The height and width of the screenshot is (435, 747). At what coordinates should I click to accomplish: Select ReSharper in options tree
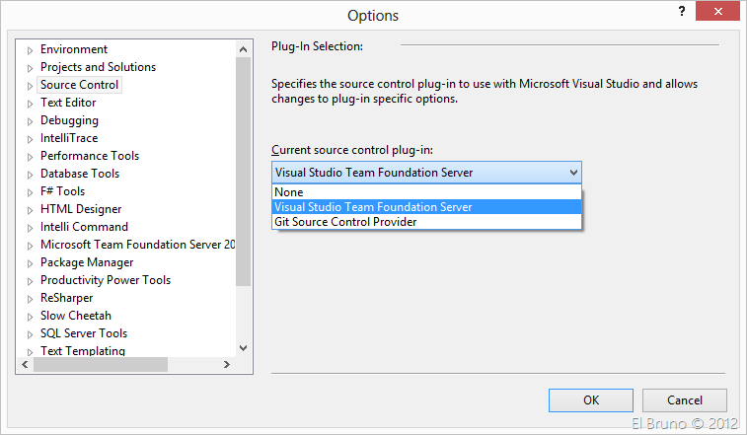(67, 298)
